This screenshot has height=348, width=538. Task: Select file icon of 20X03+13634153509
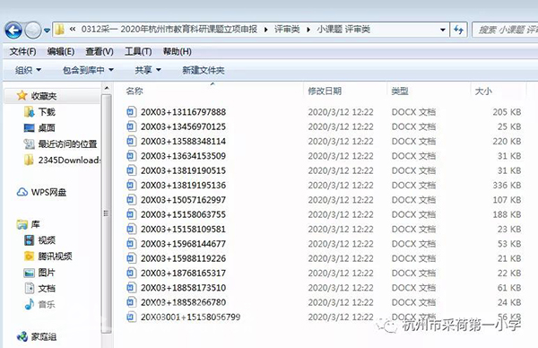click(x=131, y=156)
